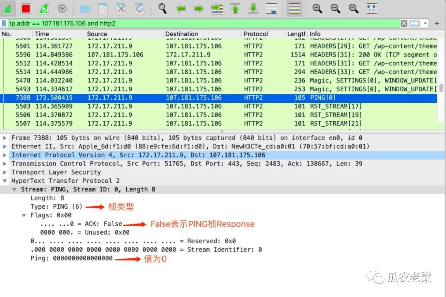Save the capture file icon
Screen dimensions: 446x297
(103, 9)
